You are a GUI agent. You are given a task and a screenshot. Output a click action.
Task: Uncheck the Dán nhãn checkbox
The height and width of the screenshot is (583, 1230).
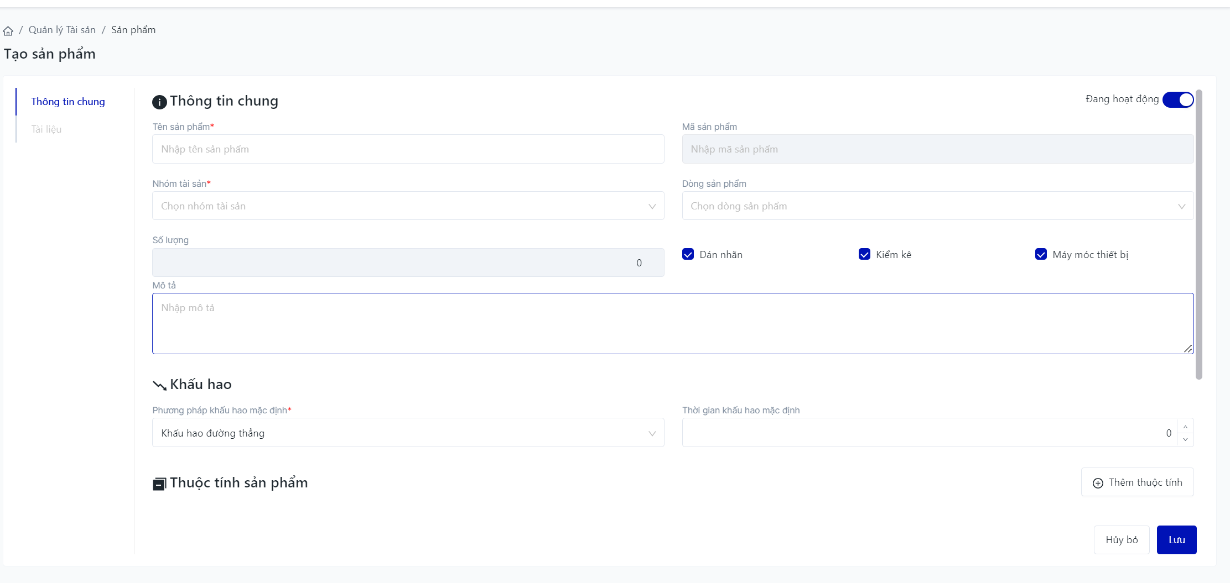688,254
